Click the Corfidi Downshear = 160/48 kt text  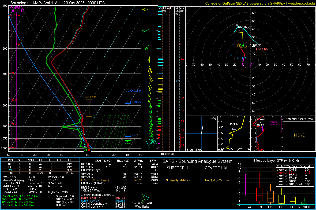click(104, 204)
